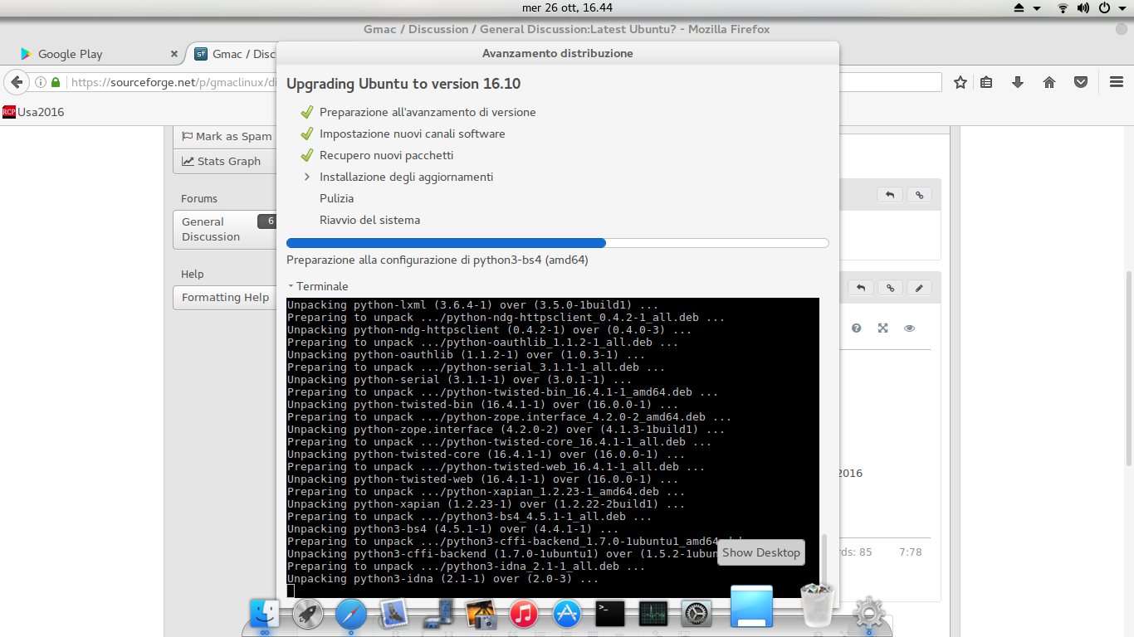Click the 'Show Desktop' tooltip label
The height and width of the screenshot is (637, 1134).
[x=761, y=552]
